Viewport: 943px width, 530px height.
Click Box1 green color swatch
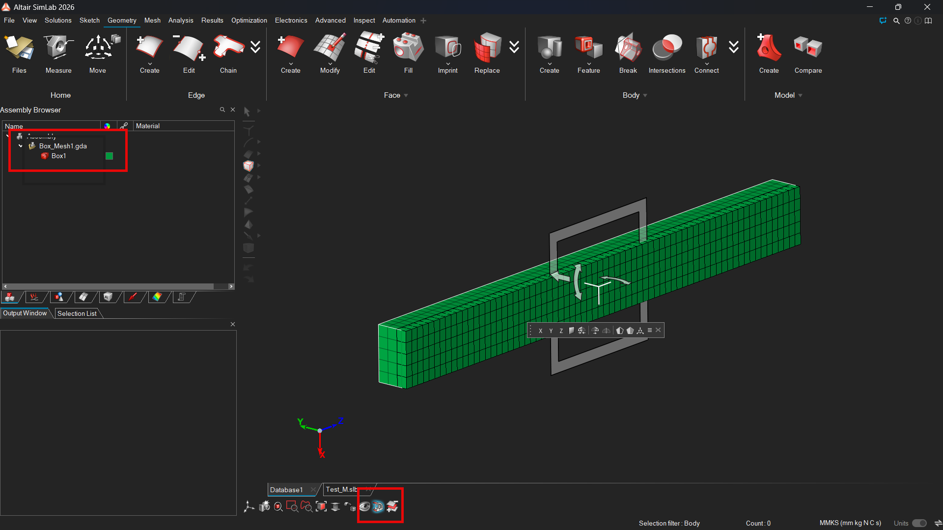pos(110,156)
